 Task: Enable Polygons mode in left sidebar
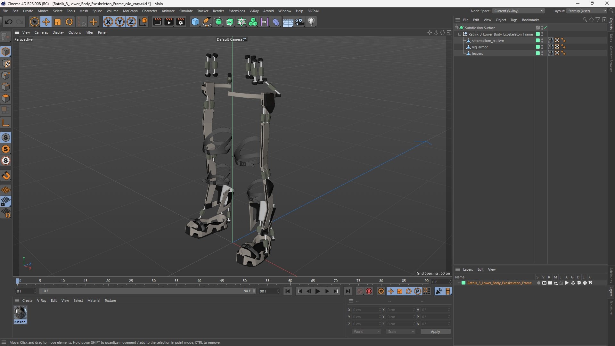6,98
